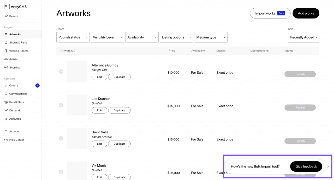Click the Orders document icon

6,85
